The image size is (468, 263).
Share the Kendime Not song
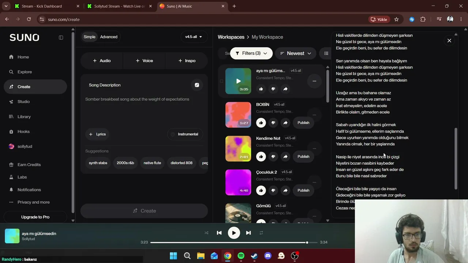pyautogui.click(x=285, y=157)
